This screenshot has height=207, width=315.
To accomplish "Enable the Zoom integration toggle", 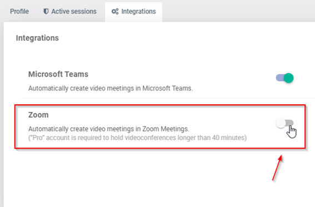I will coord(284,123).
